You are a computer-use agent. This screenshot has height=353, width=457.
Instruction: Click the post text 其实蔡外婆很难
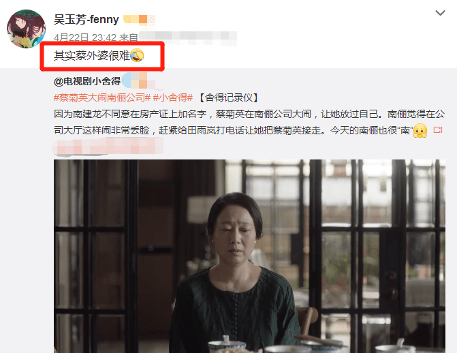pyautogui.click(x=92, y=55)
